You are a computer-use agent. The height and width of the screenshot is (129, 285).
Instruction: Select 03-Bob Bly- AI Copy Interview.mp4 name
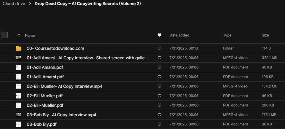[x=62, y=115]
